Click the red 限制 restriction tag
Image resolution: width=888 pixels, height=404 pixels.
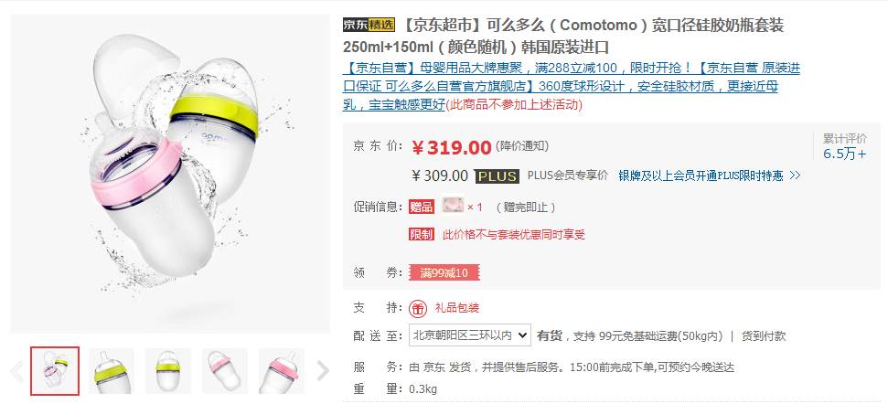(422, 234)
